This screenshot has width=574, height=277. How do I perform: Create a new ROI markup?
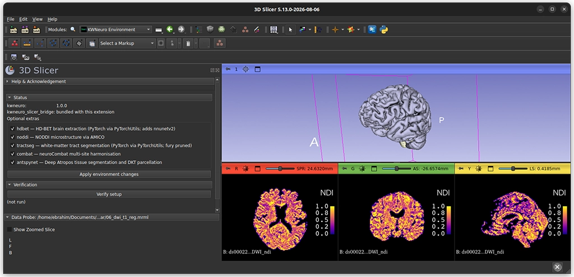(91, 43)
